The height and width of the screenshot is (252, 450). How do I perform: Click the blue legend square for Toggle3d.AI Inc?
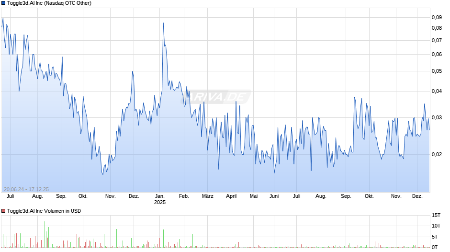point(3,3)
